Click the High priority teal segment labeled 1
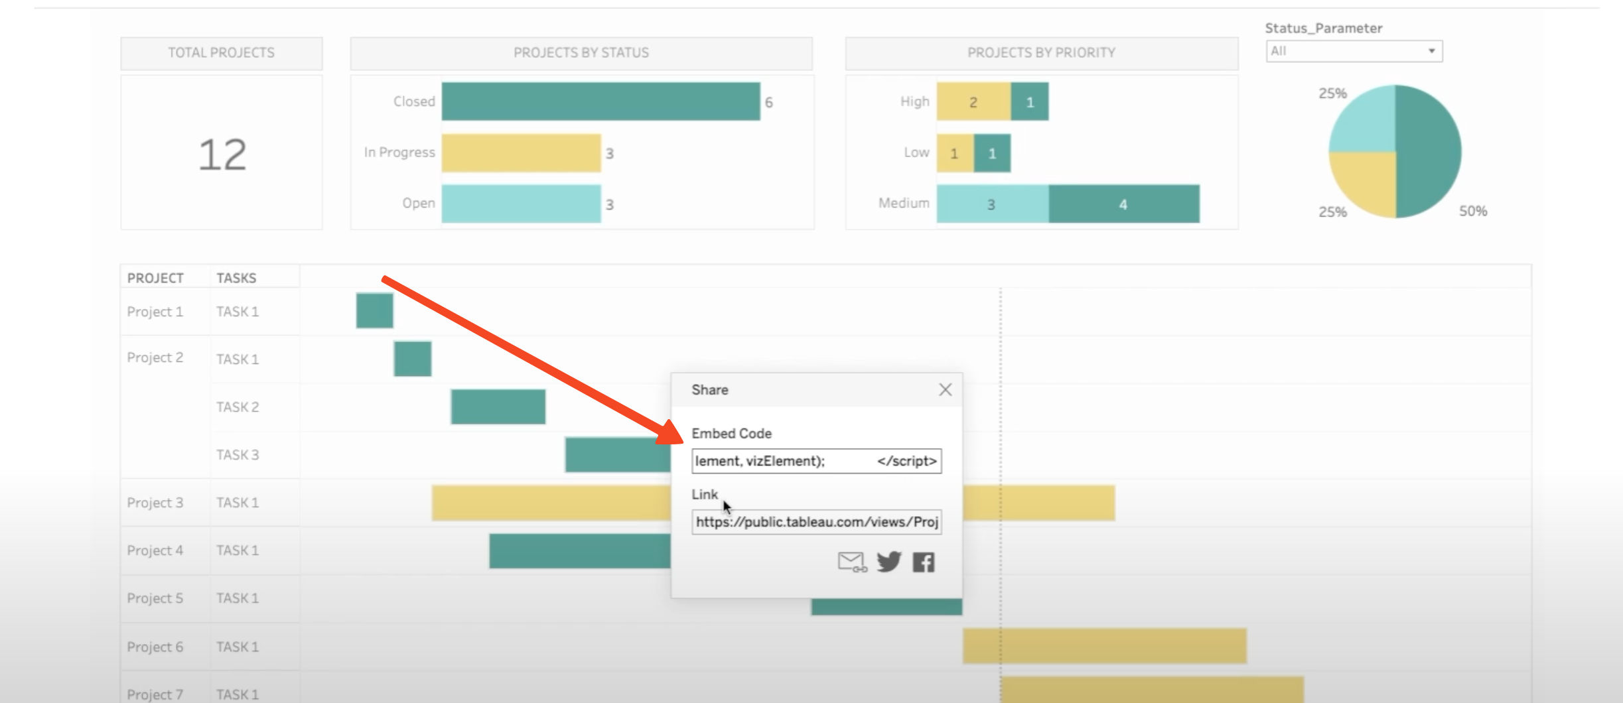Screen dimensions: 1623x703 [1030, 101]
